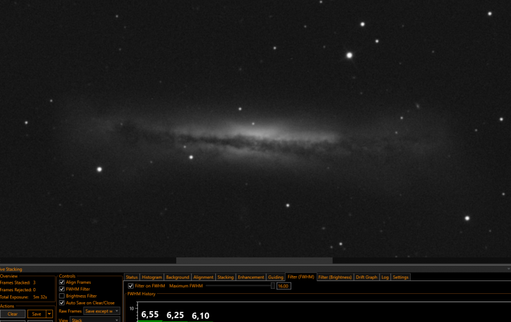Viewport: 511px width, 322px height.
Task: Open the Filter (Brightness) tab
Action: pyautogui.click(x=335, y=277)
